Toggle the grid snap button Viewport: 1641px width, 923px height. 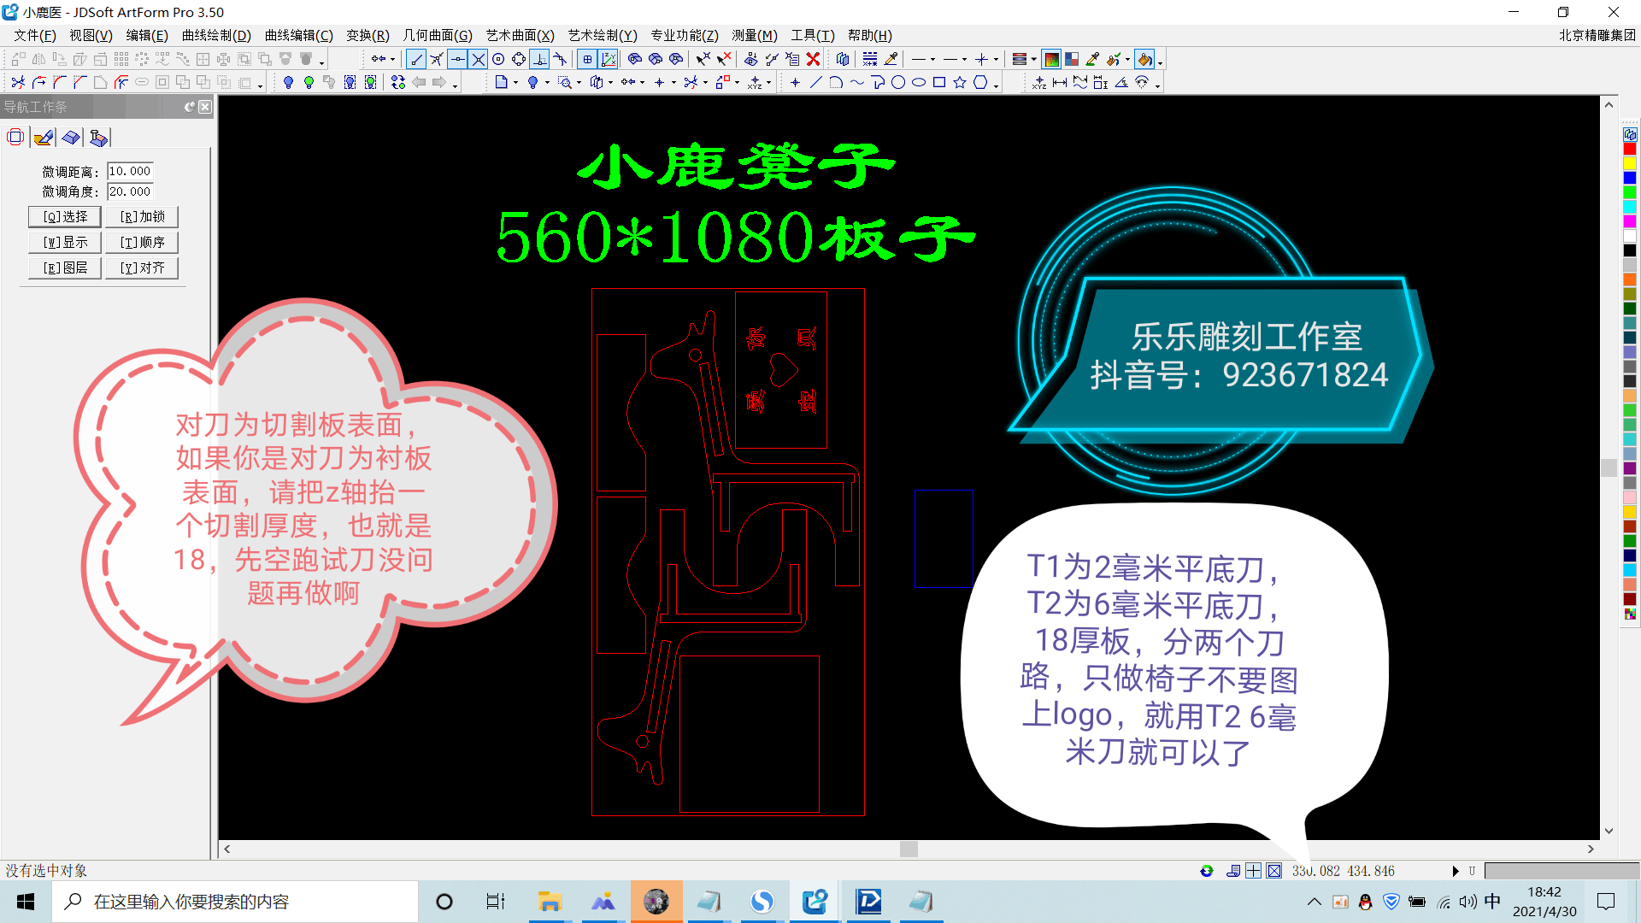coord(587,59)
